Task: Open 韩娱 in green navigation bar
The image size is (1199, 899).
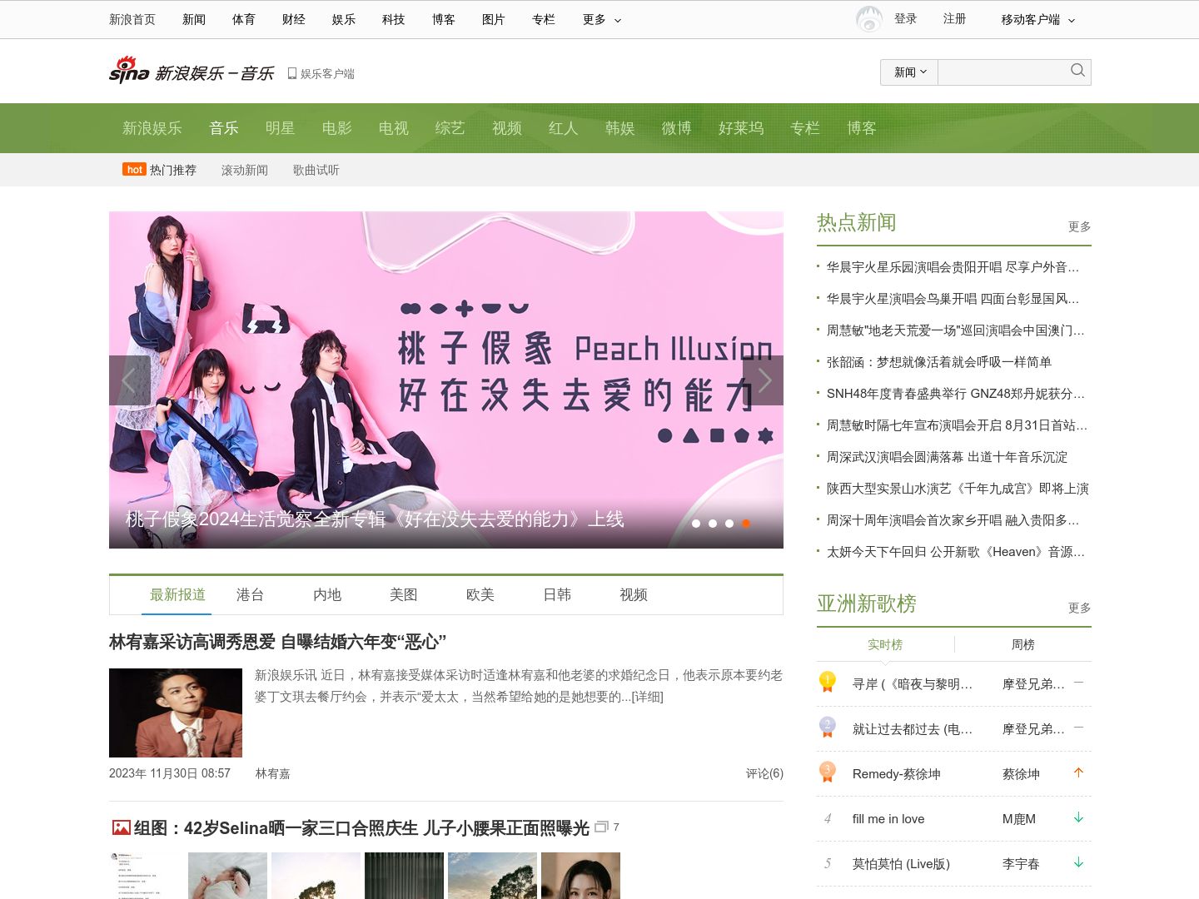Action: pos(620,128)
